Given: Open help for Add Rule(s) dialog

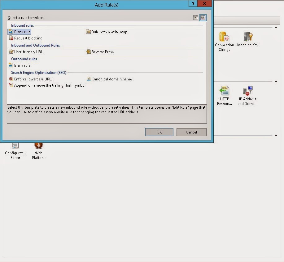Looking at the screenshot, I should 193,3.
